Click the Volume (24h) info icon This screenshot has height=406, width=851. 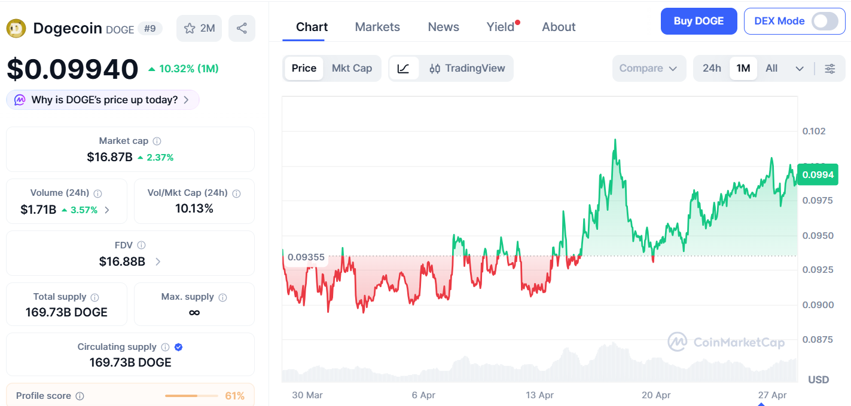click(98, 193)
